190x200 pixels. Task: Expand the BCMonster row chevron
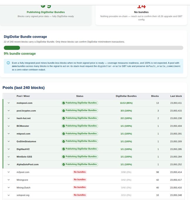(x=9, y=126)
